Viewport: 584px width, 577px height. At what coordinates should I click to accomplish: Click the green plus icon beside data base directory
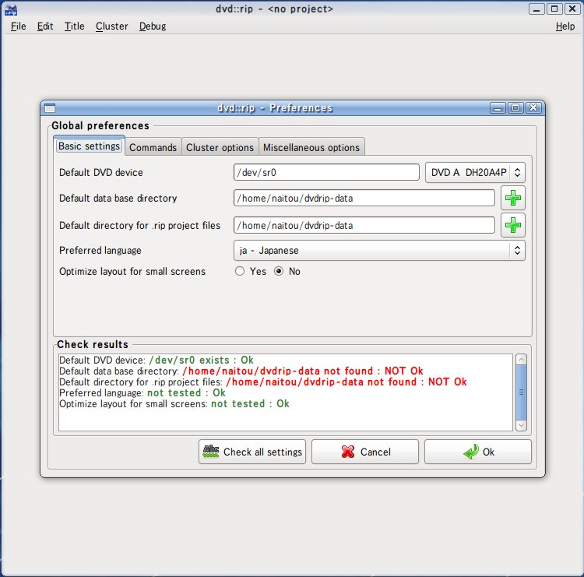tap(513, 198)
